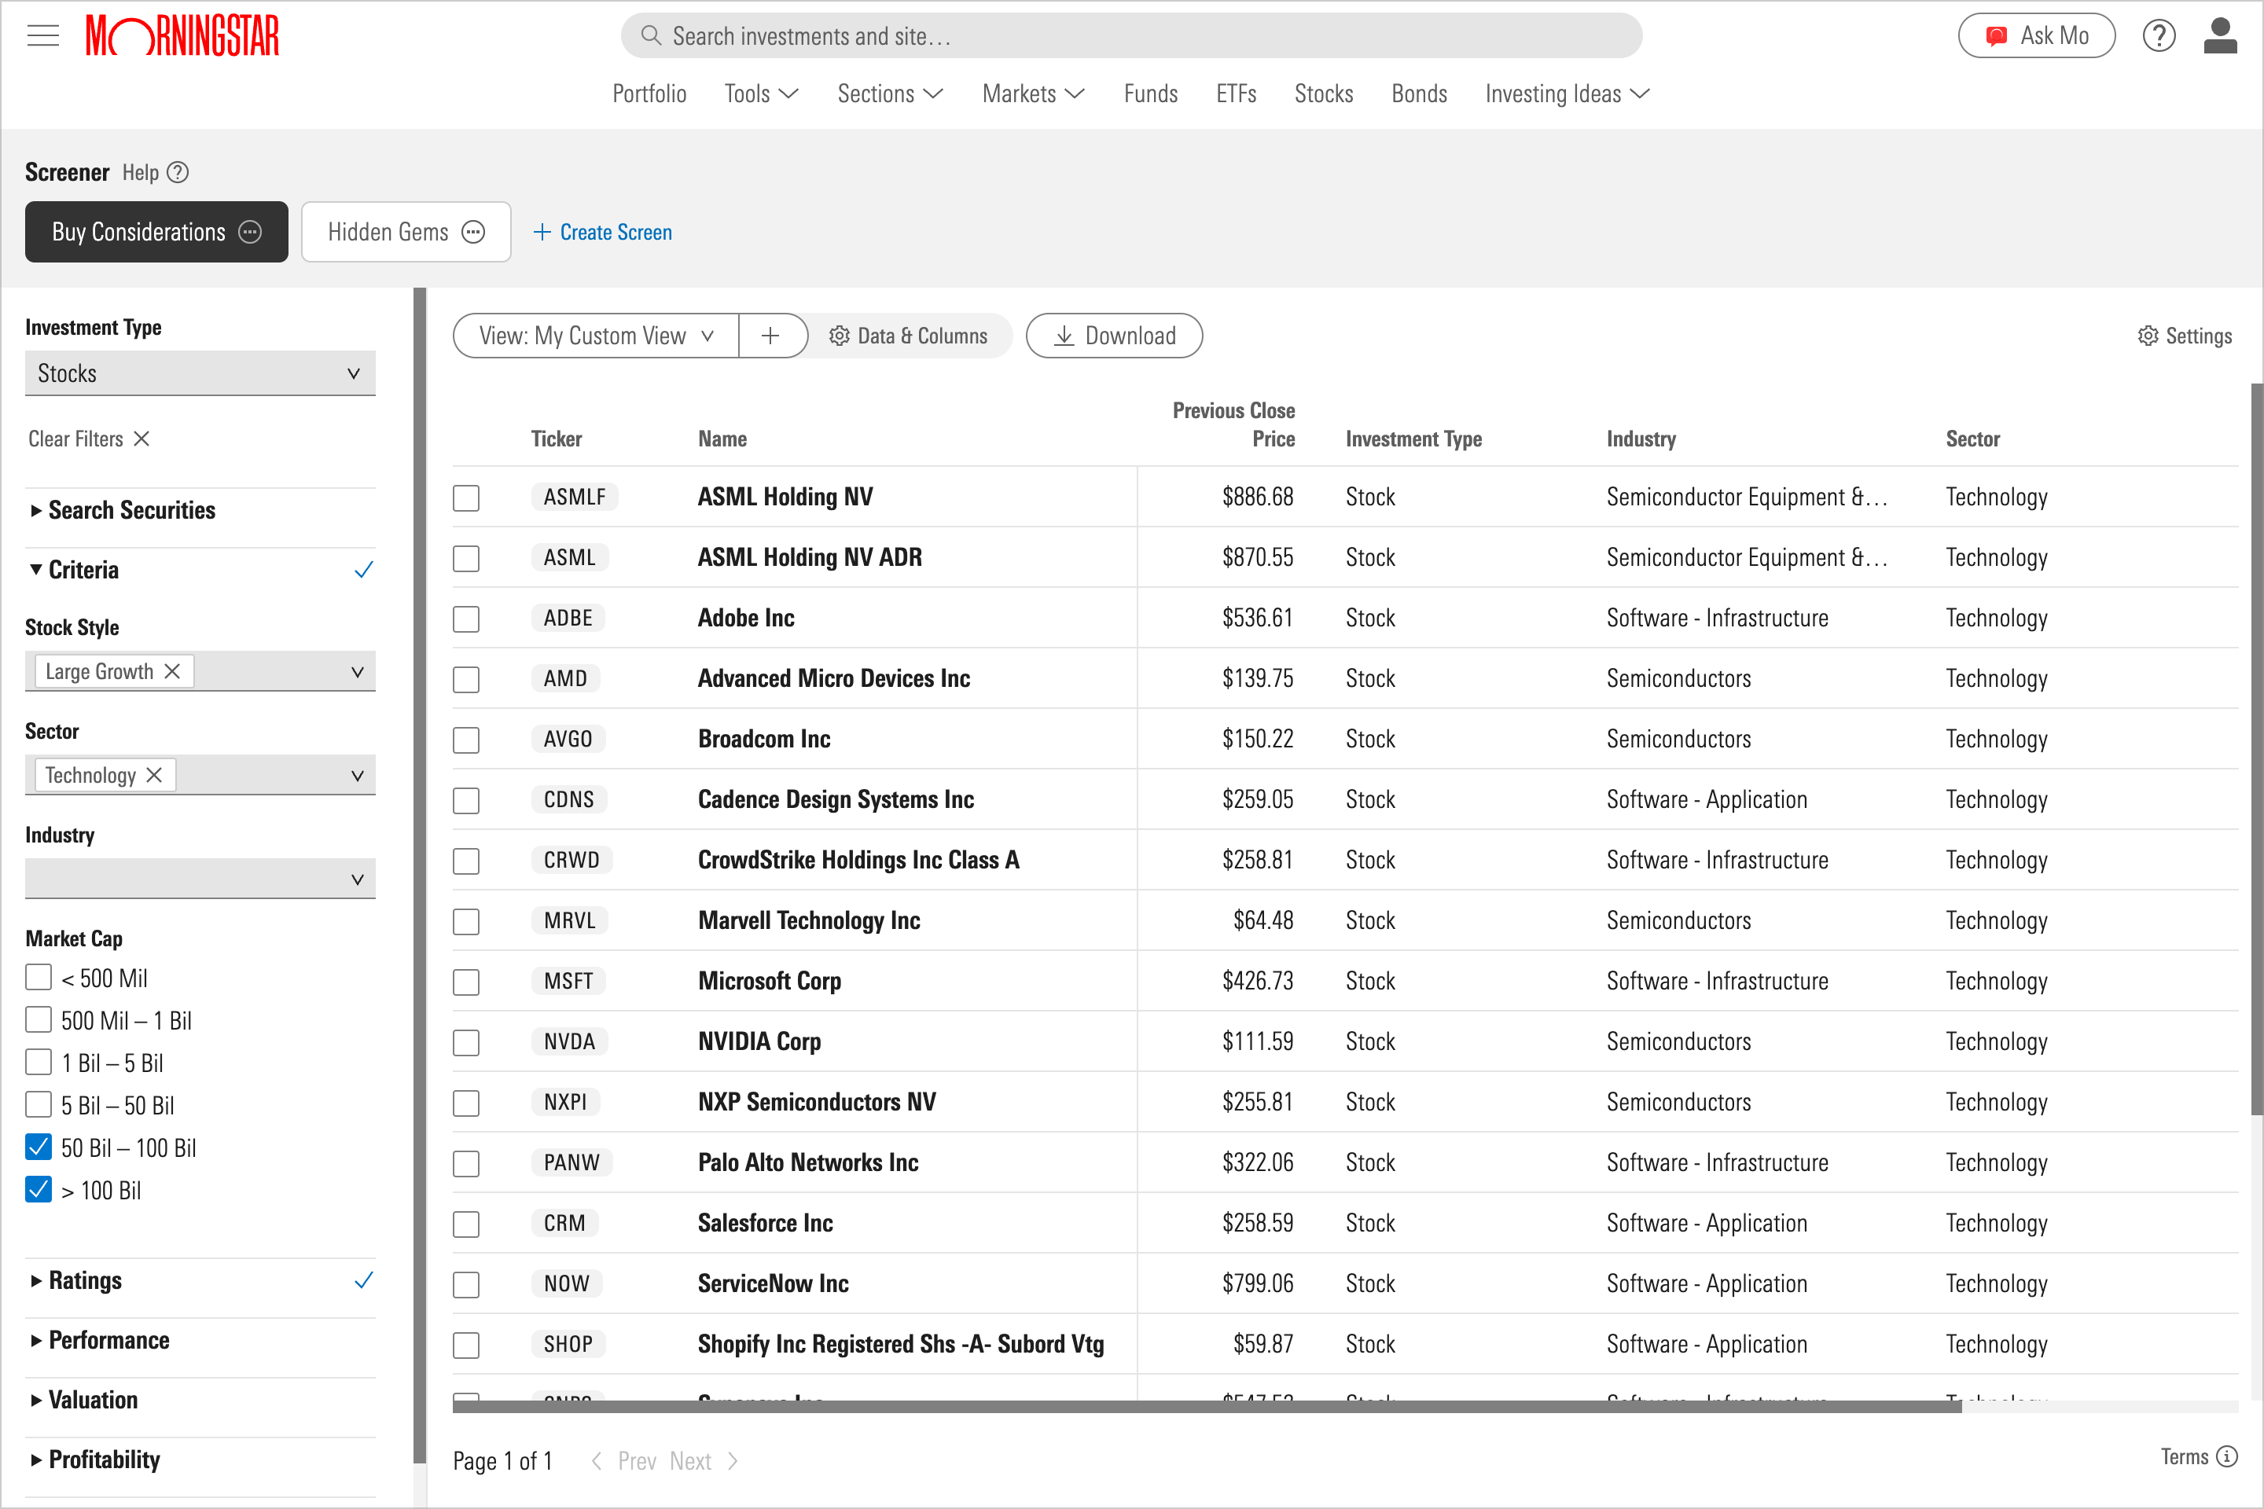Check the 1 Bil – 5 Bil box
The image size is (2264, 1509).
pyautogui.click(x=39, y=1062)
